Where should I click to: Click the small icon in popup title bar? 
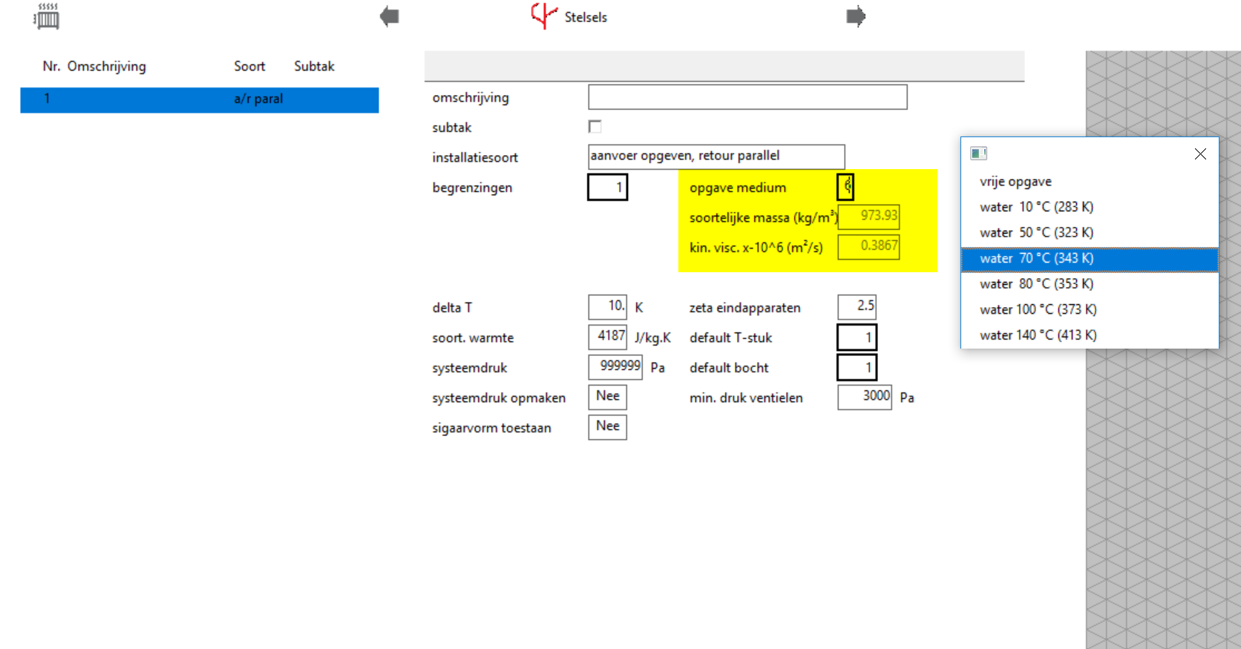(x=978, y=154)
